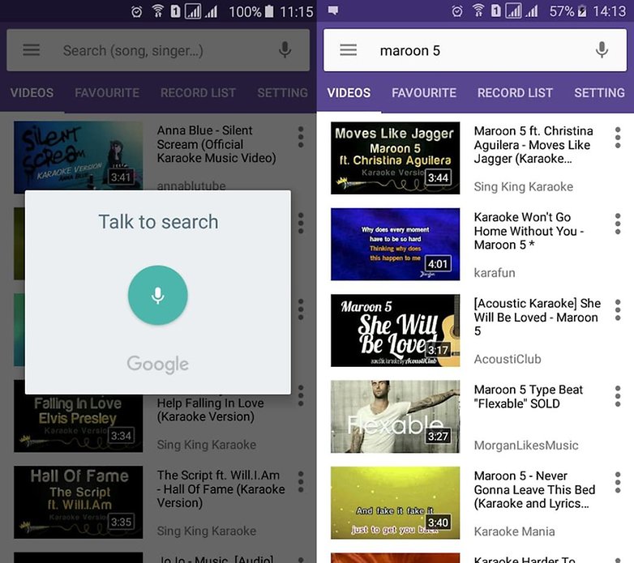Tap channel name 'Karaoke Mania'

tap(514, 531)
